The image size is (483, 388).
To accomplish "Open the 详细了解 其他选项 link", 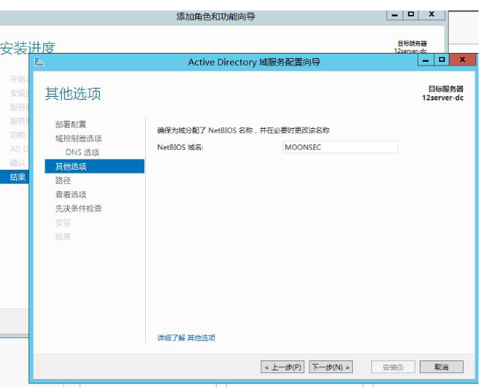I will click(x=186, y=338).
